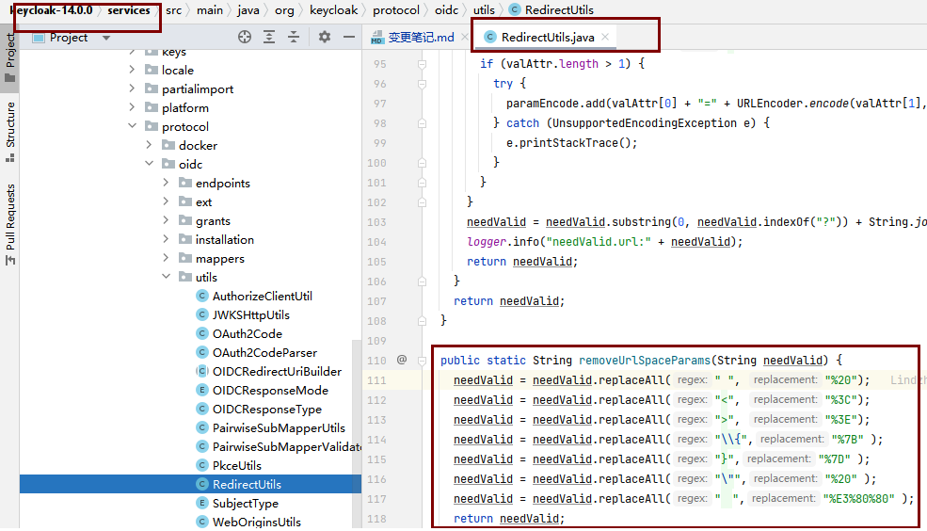Viewport: 927px width, 531px height.
Task: Expand the platform folder
Action: [132, 107]
